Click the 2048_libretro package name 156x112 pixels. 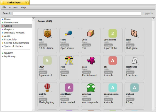coord(110,40)
